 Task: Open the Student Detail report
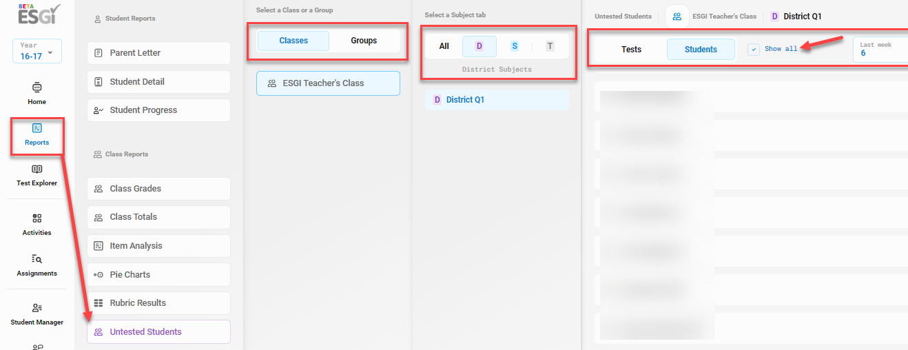click(158, 82)
